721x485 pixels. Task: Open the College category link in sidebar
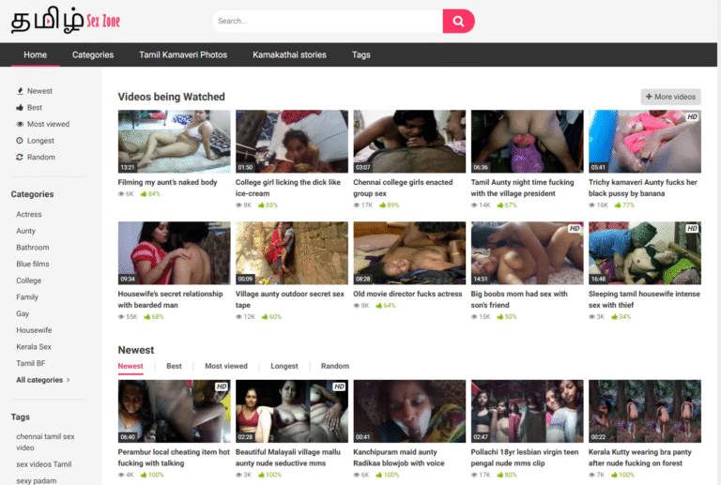[x=29, y=280]
